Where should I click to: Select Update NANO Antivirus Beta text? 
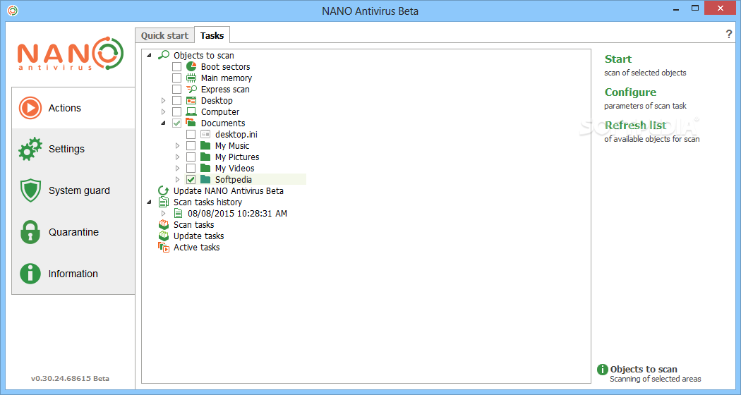pyautogui.click(x=229, y=191)
